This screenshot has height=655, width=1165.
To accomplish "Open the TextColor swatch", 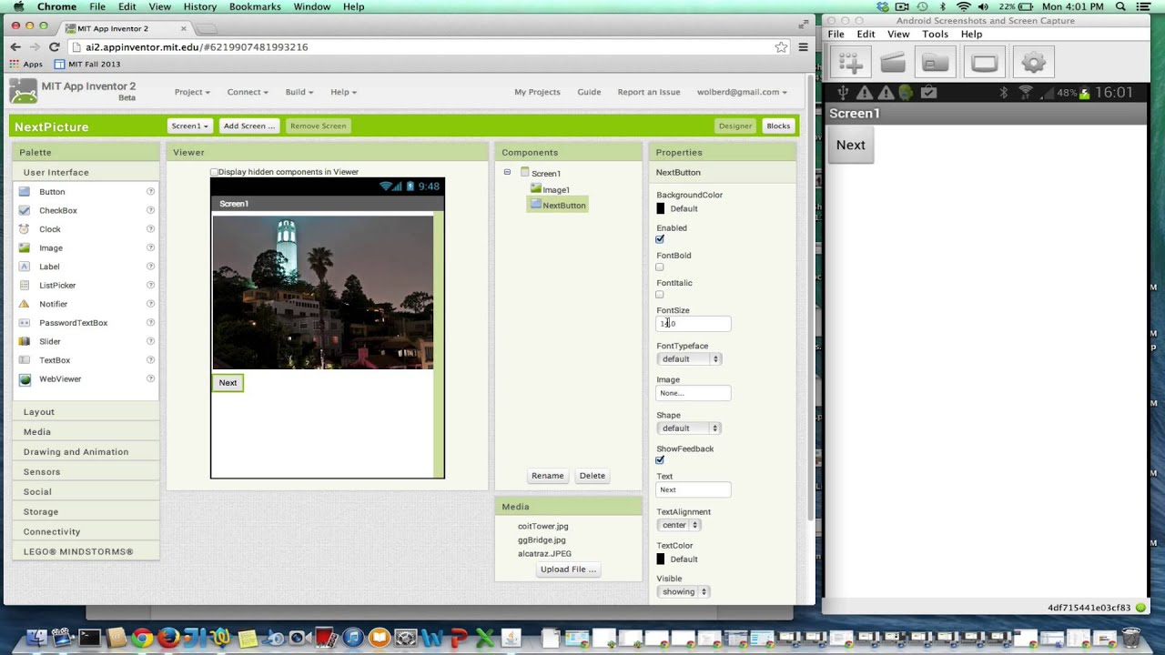I will click(x=661, y=559).
